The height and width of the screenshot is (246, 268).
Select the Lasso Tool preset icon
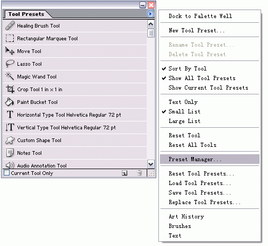pyautogui.click(x=10, y=64)
